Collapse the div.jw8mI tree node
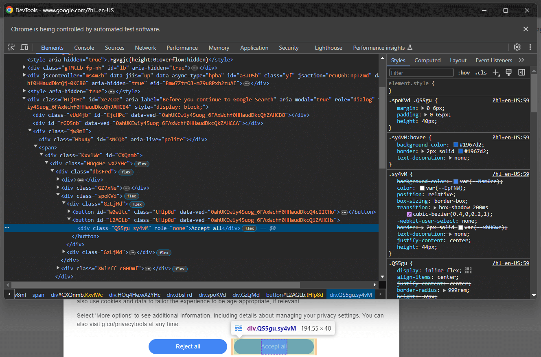541x357 pixels. 29,131
